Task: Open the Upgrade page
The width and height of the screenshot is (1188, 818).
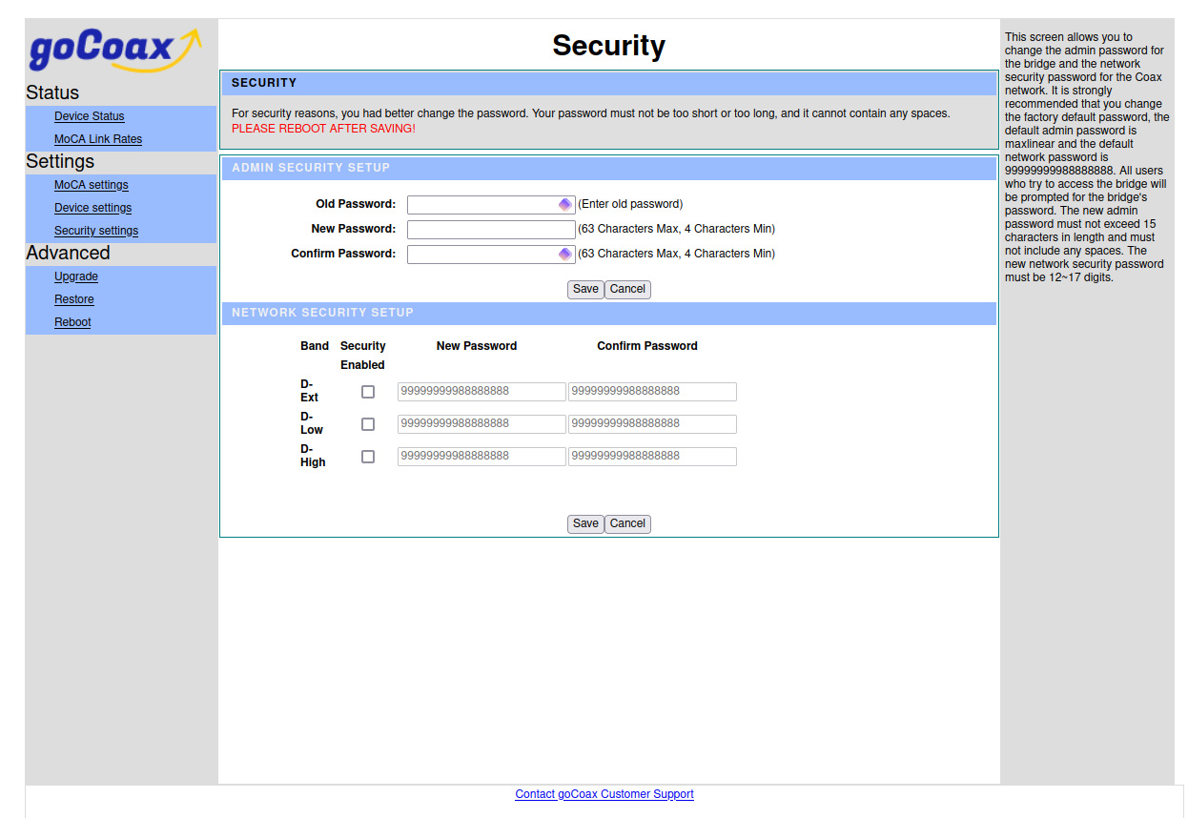Action: 76,276
